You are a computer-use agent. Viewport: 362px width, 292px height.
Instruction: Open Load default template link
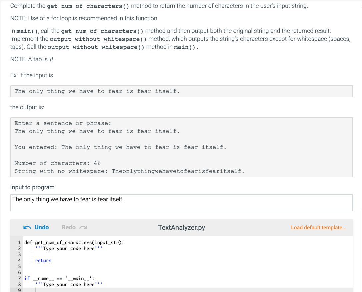(319, 227)
